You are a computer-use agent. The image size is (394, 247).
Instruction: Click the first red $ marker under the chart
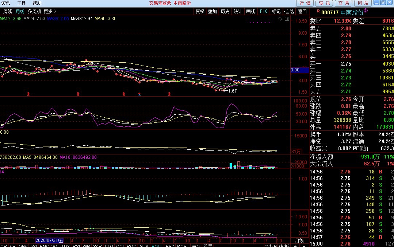click(x=28, y=94)
